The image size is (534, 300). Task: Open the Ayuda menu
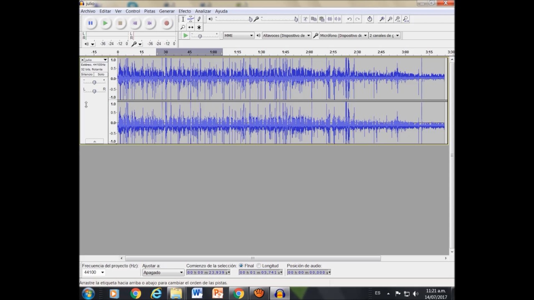[221, 11]
